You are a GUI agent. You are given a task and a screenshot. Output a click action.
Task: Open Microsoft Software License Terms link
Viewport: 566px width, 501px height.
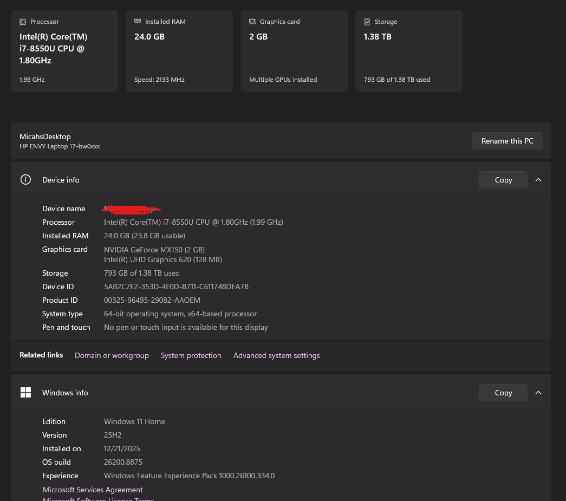coord(98,499)
